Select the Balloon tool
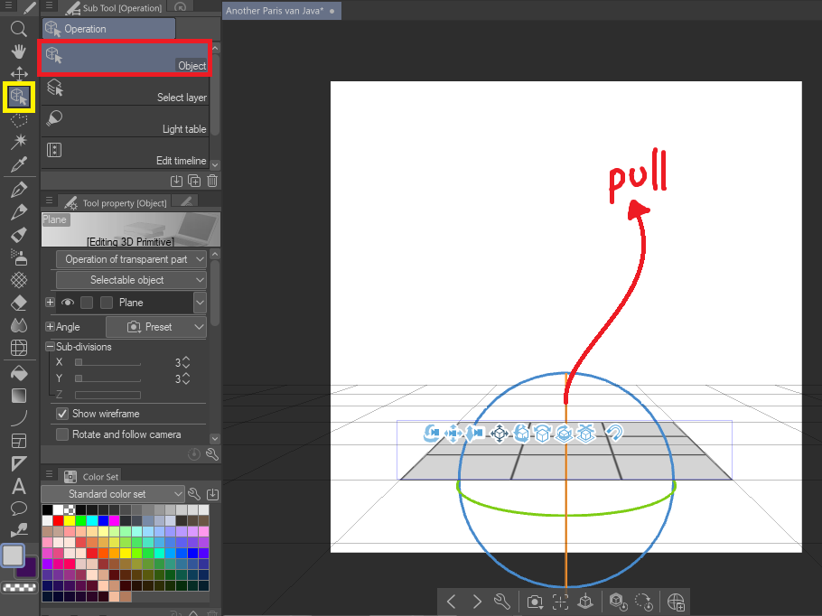Screen dimensions: 822x616 pos(19,508)
